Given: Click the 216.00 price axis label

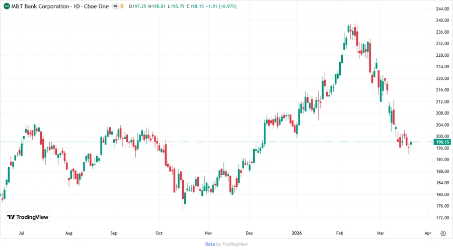Looking at the screenshot, I should (442, 90).
